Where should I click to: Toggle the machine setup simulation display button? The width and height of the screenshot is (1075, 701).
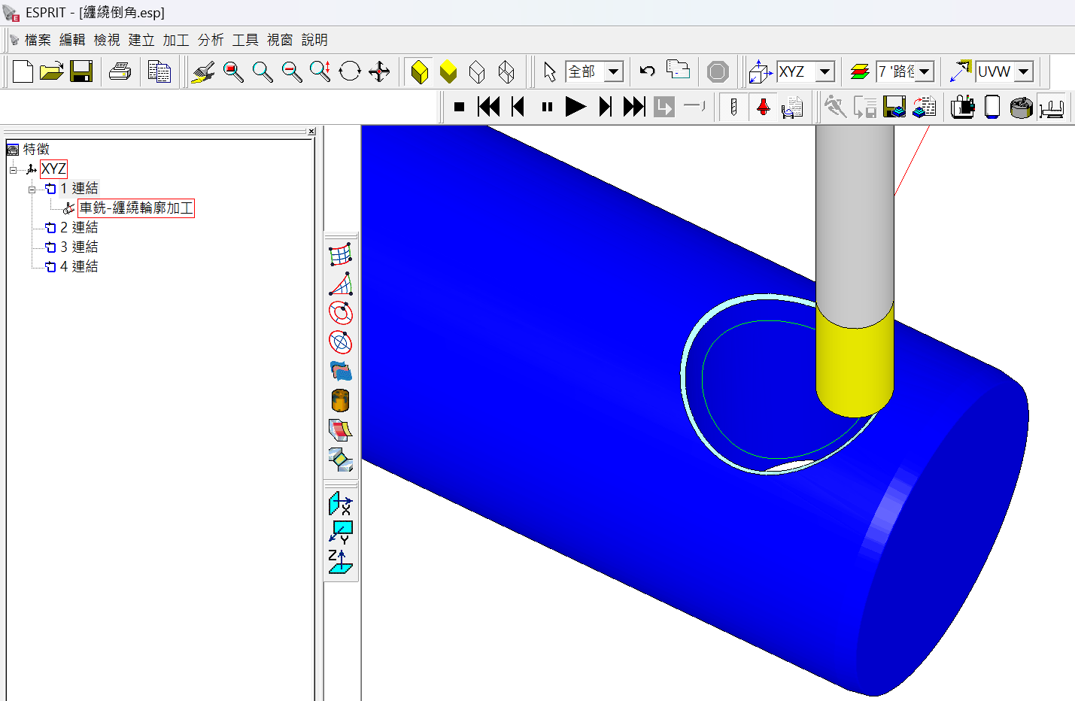1051,108
